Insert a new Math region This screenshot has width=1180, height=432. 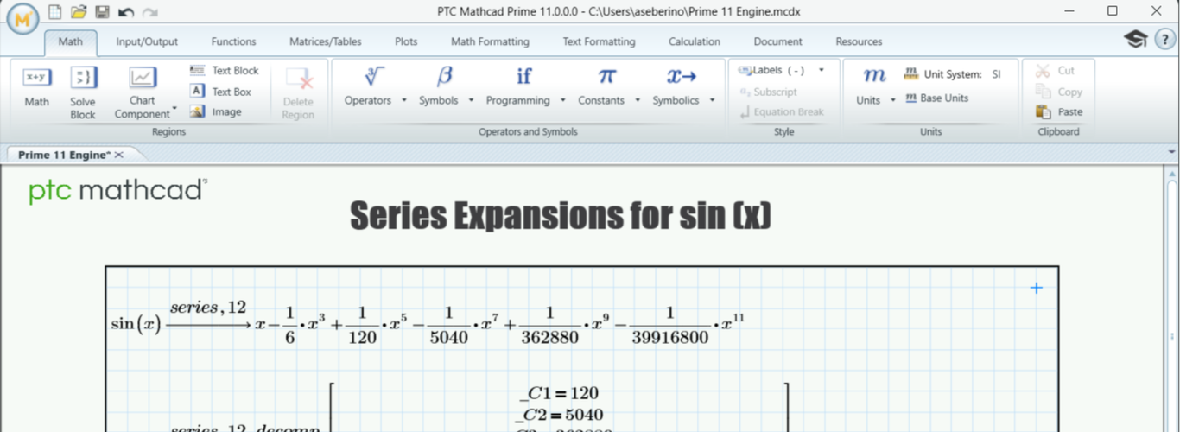pos(36,86)
